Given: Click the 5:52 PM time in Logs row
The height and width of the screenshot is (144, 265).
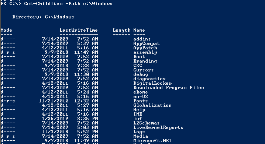Looking at the screenshot, I should (x=87, y=132).
